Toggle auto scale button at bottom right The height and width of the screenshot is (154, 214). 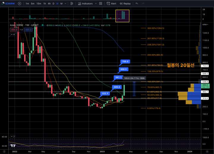[x=207, y=152]
